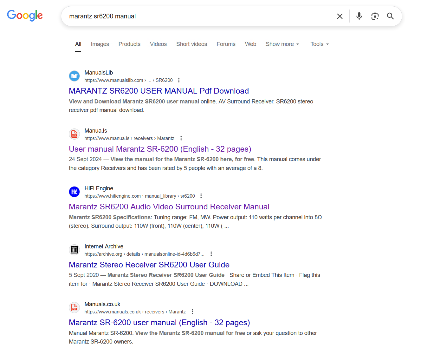Click the manua.ls receivers Marantz breadcrumb
The height and width of the screenshot is (348, 421).
coord(129,138)
